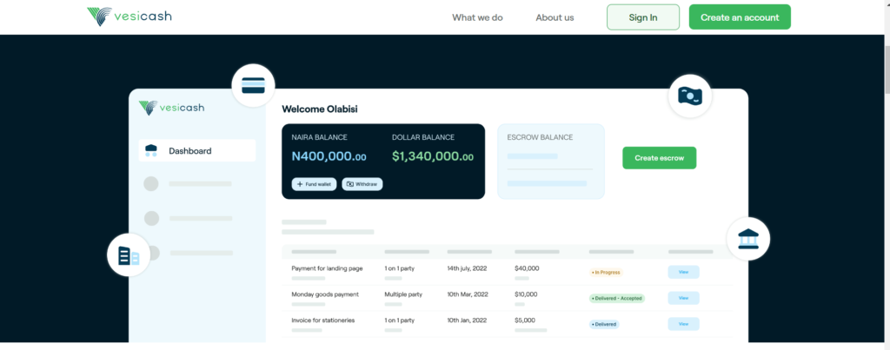The image size is (890, 350).
Task: View the Payment for landing page transaction
Action: pyautogui.click(x=683, y=272)
